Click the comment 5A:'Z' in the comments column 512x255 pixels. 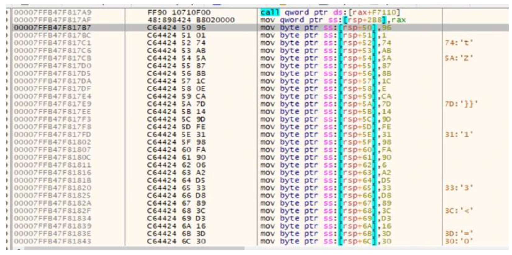pyautogui.click(x=459, y=58)
